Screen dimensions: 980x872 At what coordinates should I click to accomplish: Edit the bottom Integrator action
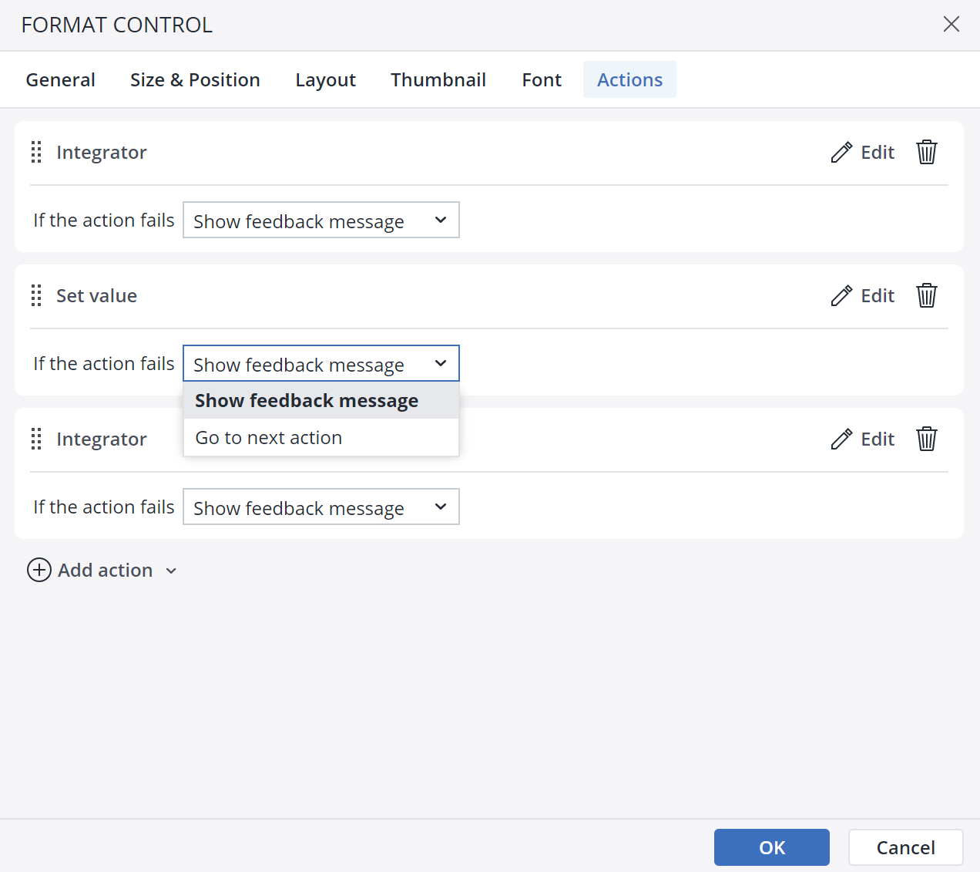[x=863, y=439]
